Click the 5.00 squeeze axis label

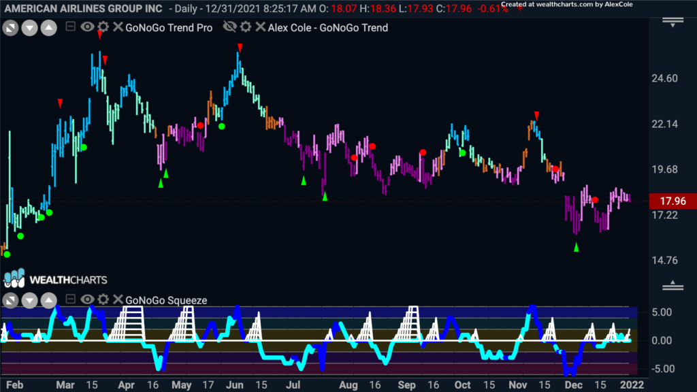pyautogui.click(x=662, y=312)
